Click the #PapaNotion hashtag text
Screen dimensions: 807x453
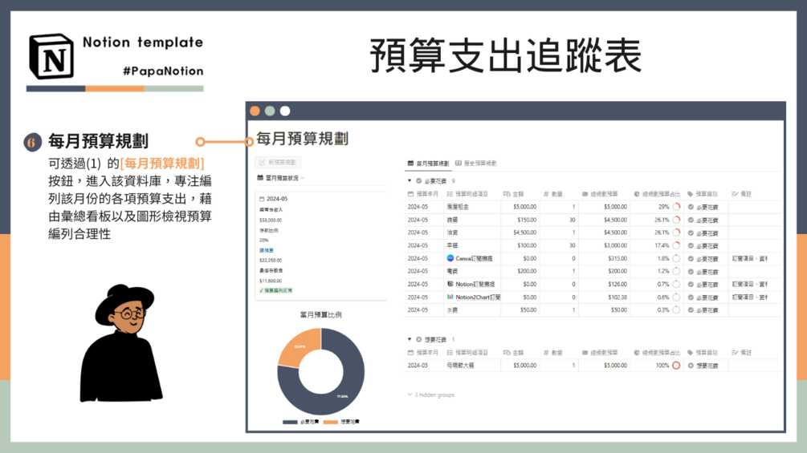pyautogui.click(x=163, y=71)
